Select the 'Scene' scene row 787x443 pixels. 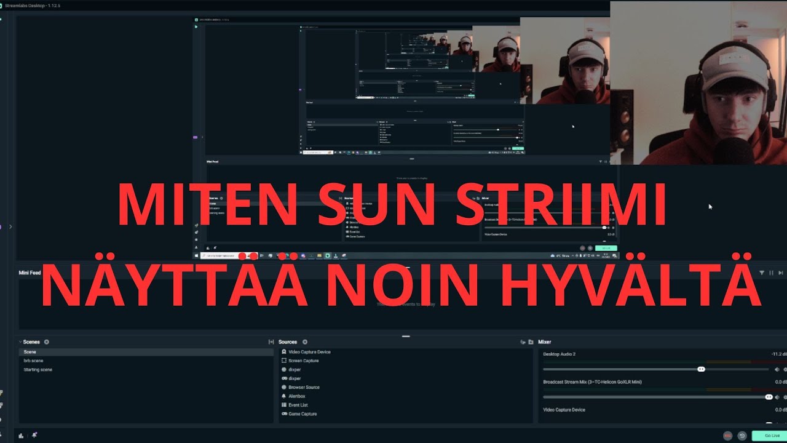(x=146, y=352)
